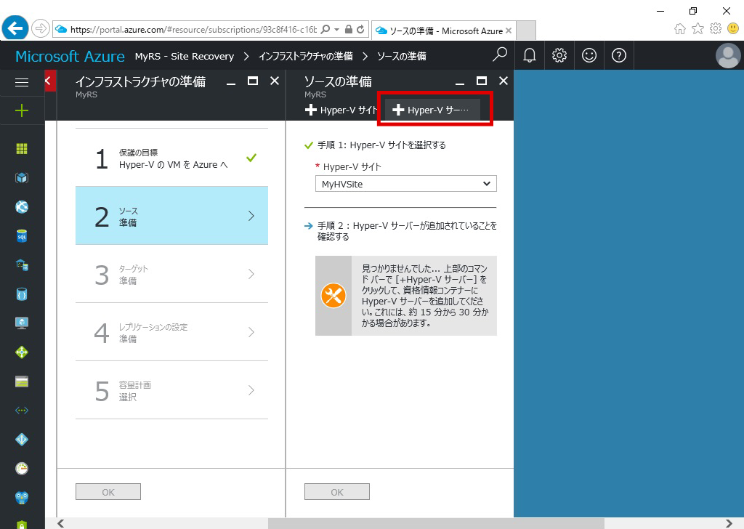744x529 pixels.
Task: Open the Virtual networks sidebar icon
Action: pyautogui.click(x=22, y=411)
